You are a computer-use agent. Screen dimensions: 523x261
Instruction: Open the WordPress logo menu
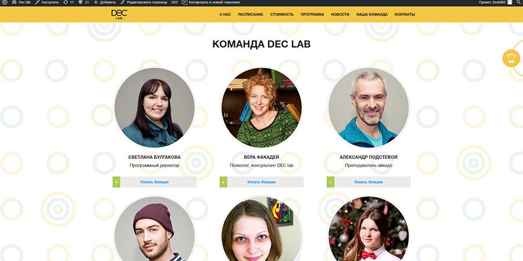coord(5,2)
